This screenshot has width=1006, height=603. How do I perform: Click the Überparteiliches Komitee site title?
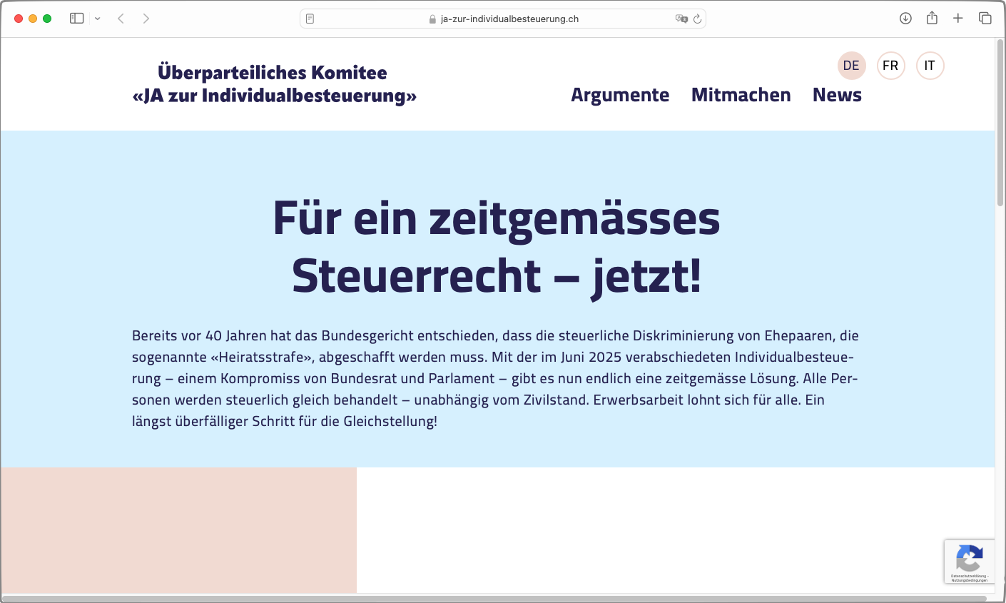[x=274, y=84]
